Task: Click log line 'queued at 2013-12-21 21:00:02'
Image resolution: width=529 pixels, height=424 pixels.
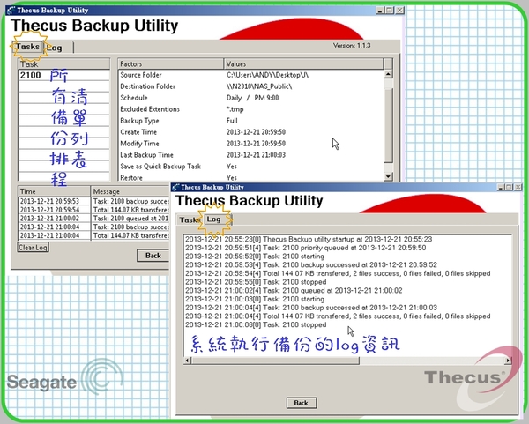Action: 294,290
